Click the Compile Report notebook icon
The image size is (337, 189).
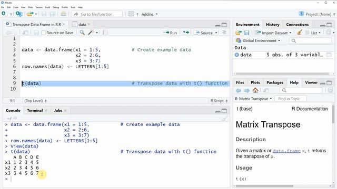click(x=105, y=33)
